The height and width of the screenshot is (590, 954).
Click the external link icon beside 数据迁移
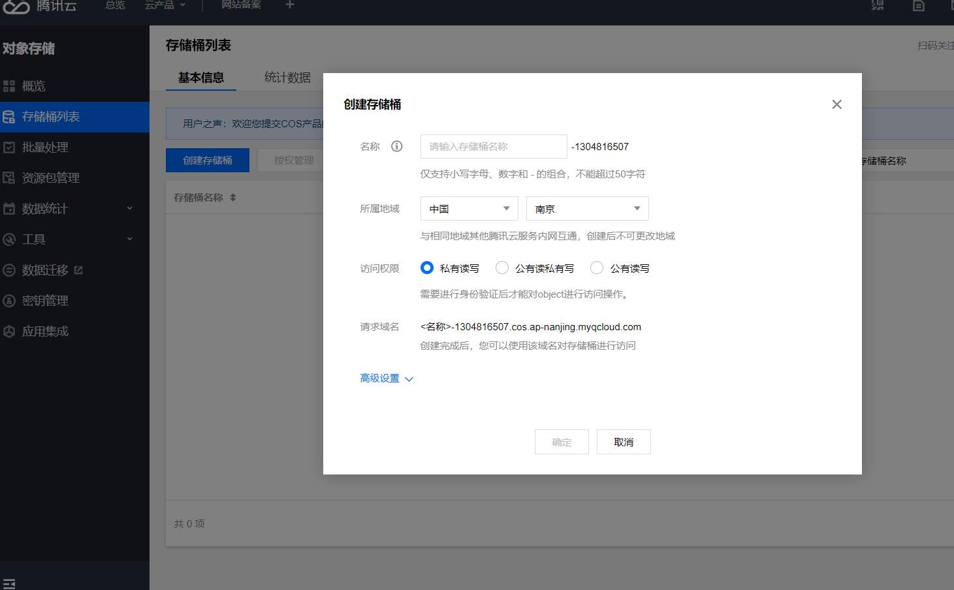pyautogui.click(x=78, y=270)
